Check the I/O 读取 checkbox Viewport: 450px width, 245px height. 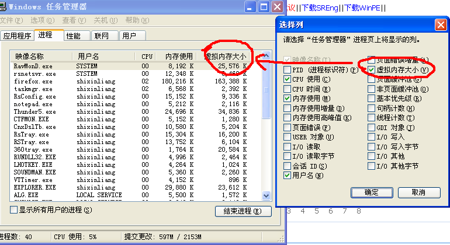[x=287, y=147]
